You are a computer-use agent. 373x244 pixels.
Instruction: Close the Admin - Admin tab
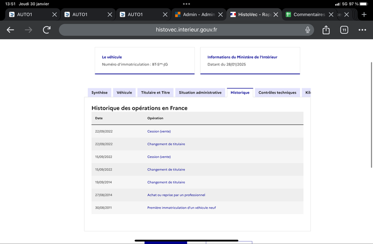click(x=221, y=14)
